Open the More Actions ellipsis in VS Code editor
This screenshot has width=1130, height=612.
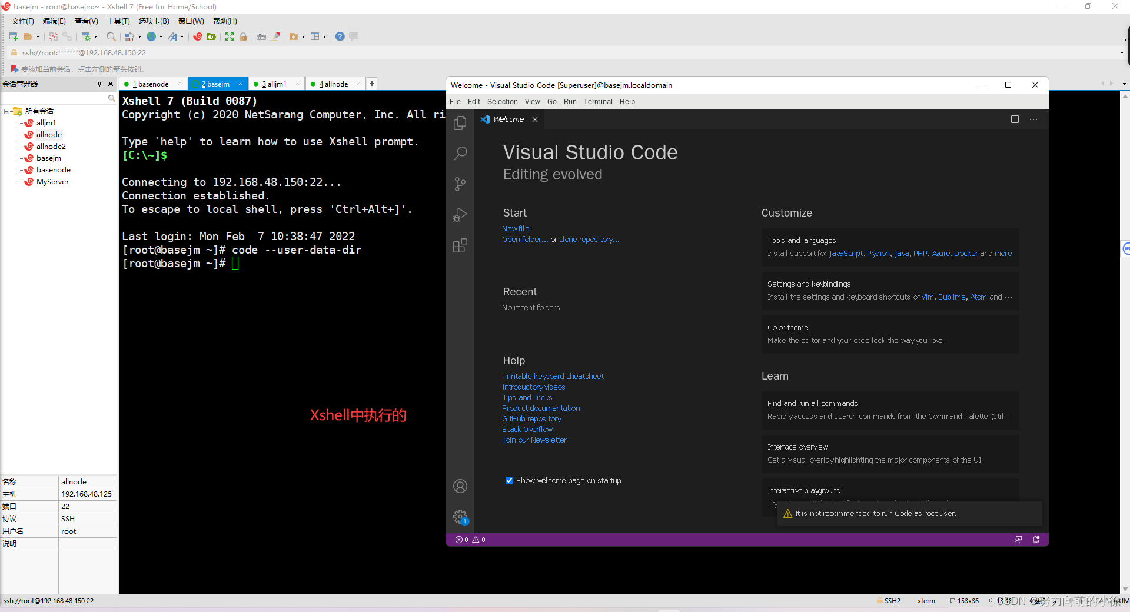coord(1033,119)
